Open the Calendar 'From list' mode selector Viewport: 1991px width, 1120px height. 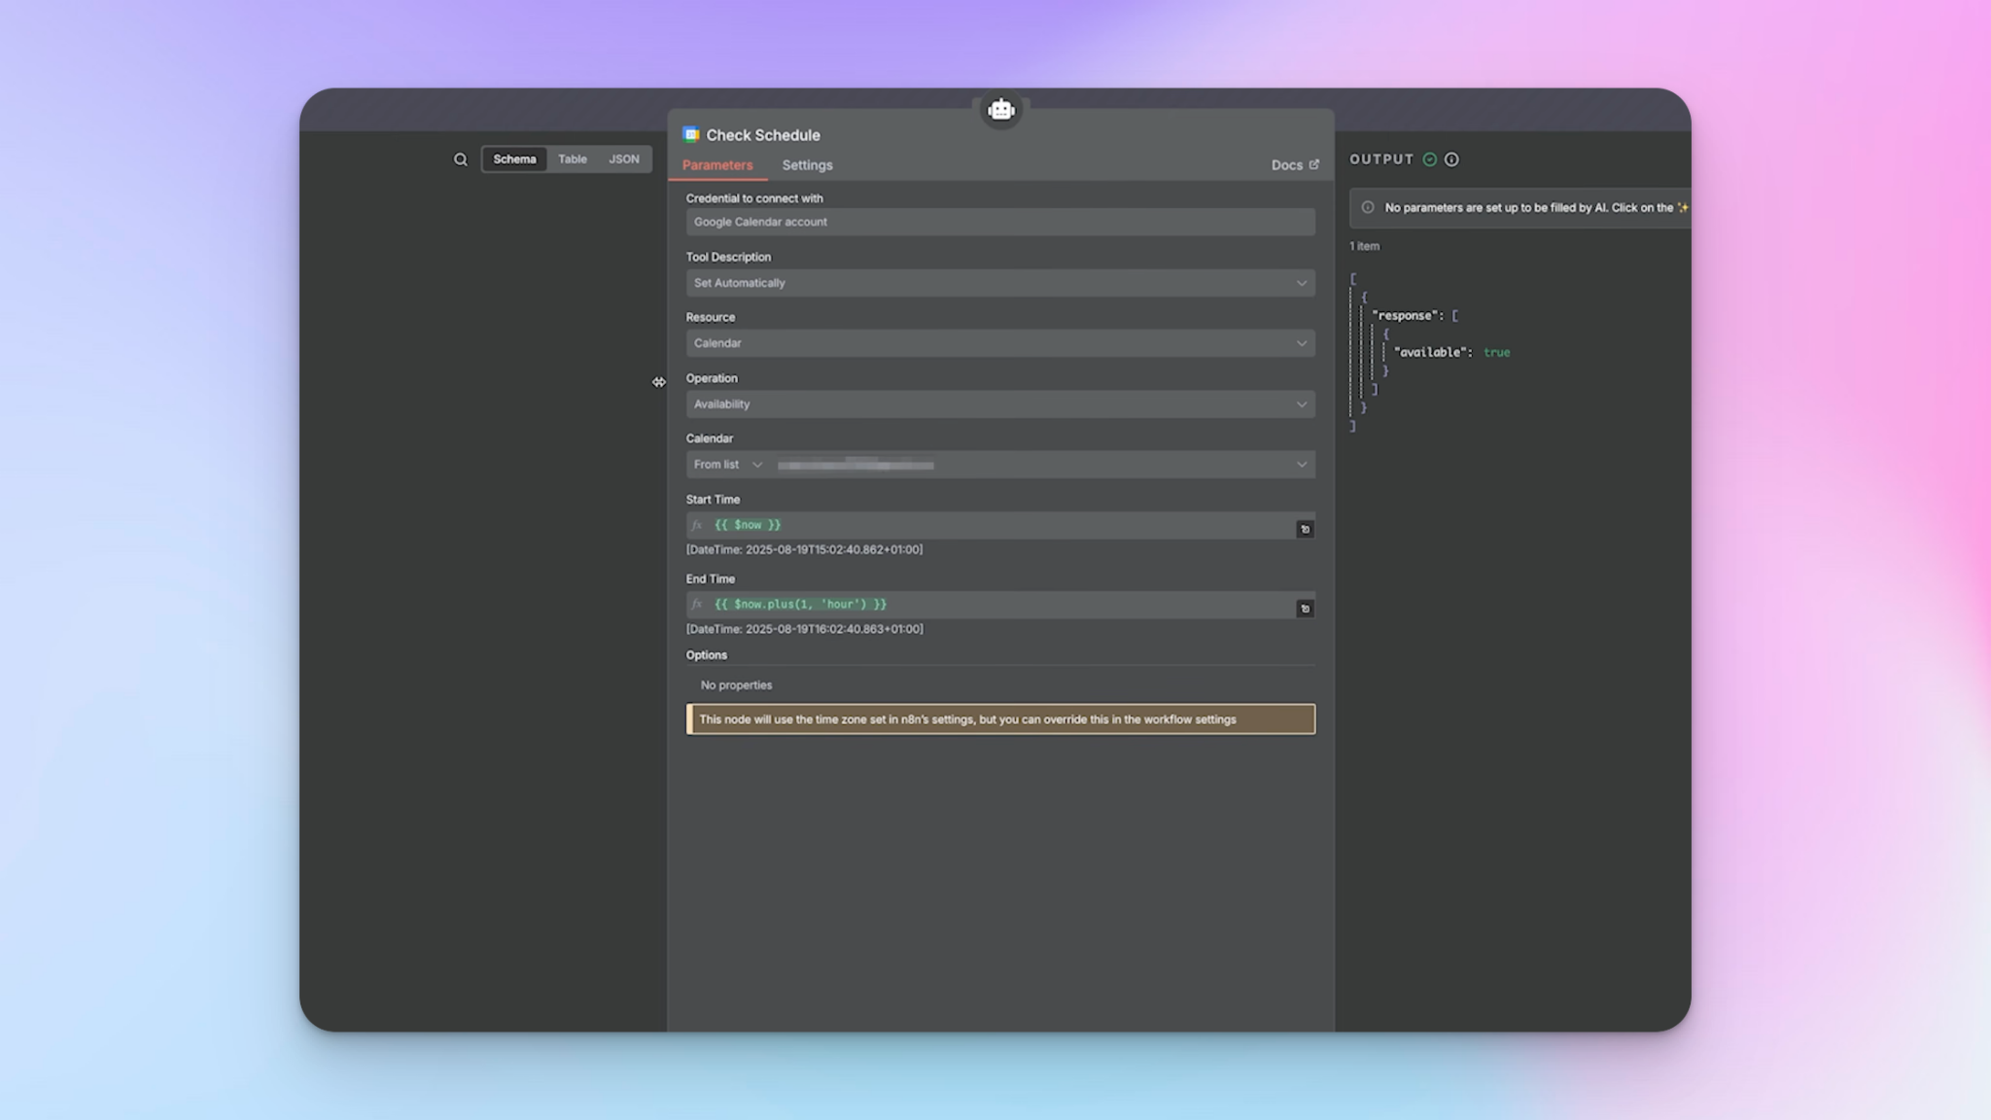pyautogui.click(x=727, y=465)
